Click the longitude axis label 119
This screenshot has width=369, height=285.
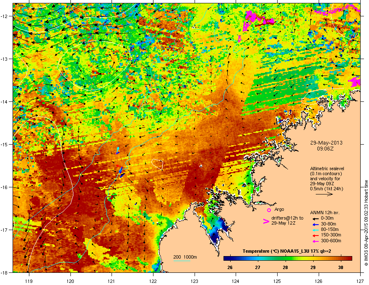[x=29, y=281]
